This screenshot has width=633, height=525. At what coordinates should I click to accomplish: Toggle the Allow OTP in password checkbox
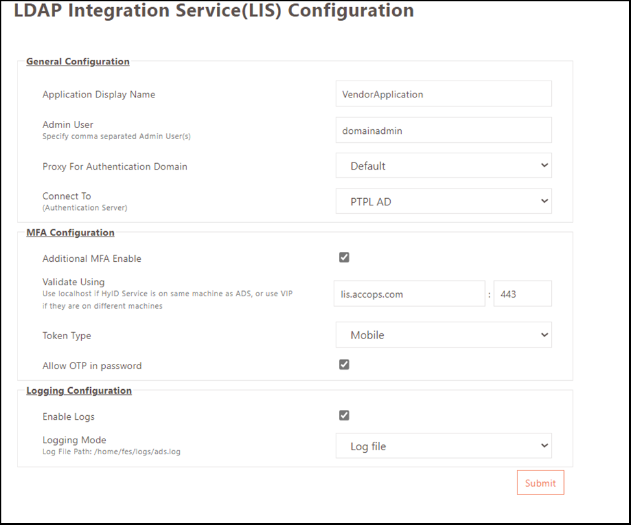[344, 365]
